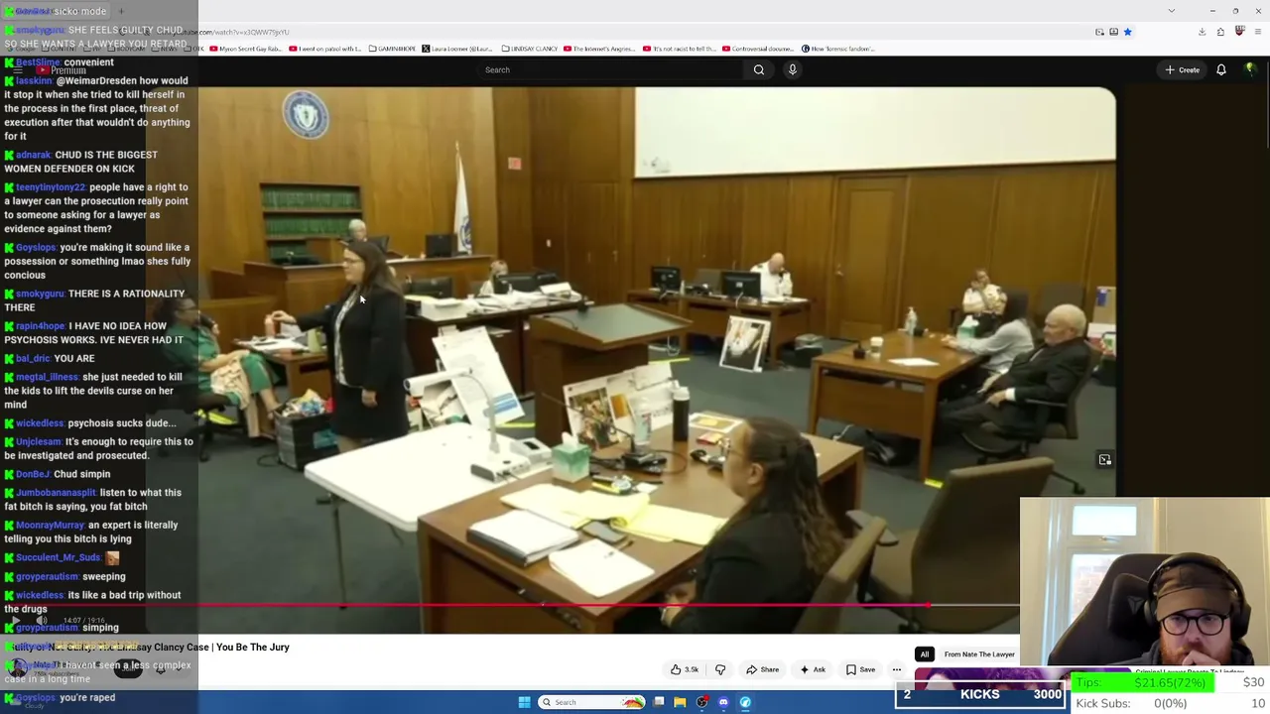
Task: Open the LINDSAY CLANCY bookmark folder
Action: click(530, 49)
